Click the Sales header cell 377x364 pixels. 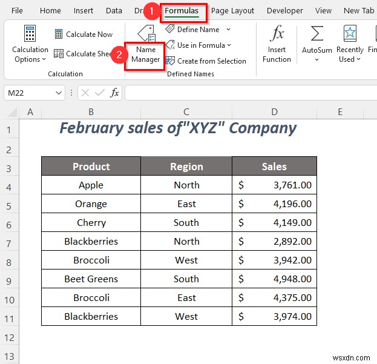[274, 166]
